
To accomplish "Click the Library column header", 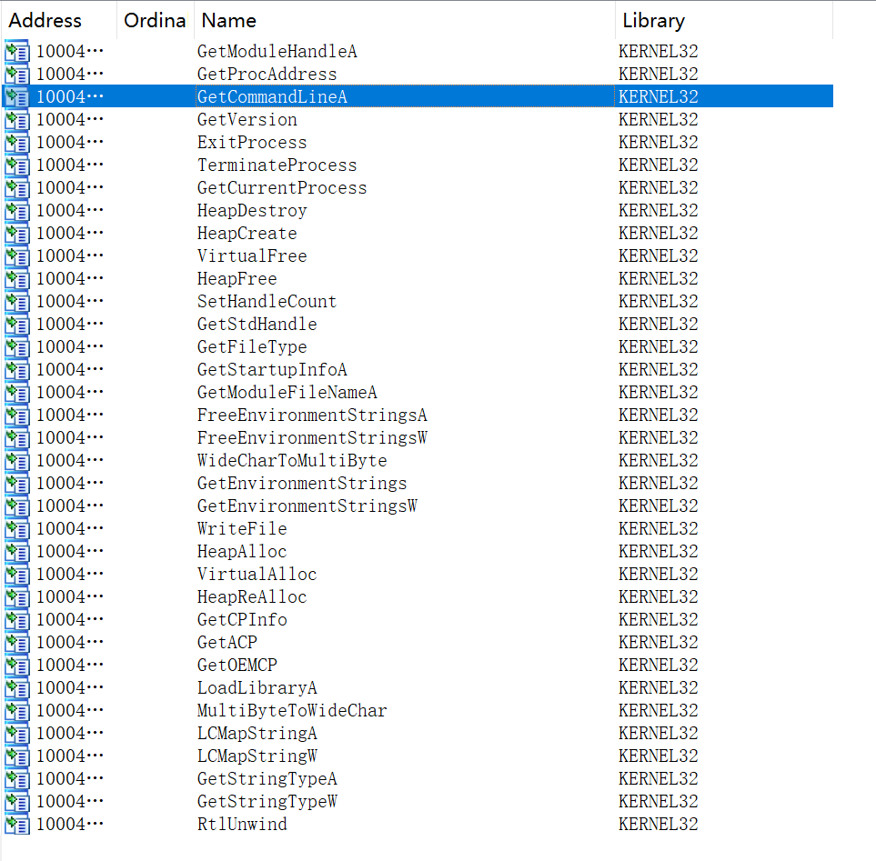I will pos(653,21).
